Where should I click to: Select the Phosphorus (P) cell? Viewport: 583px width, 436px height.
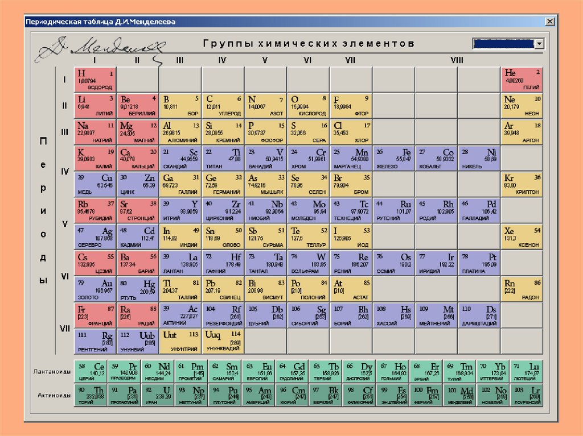point(266,132)
